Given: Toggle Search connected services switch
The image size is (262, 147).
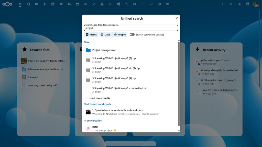Looking at the screenshot, I should [x=132, y=35].
